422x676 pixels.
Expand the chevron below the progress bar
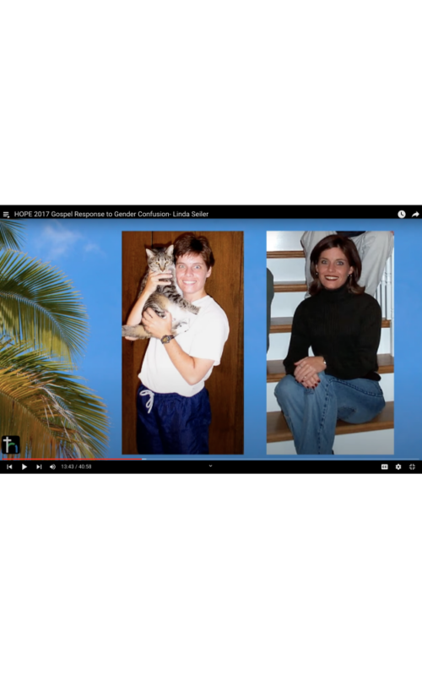[210, 466]
